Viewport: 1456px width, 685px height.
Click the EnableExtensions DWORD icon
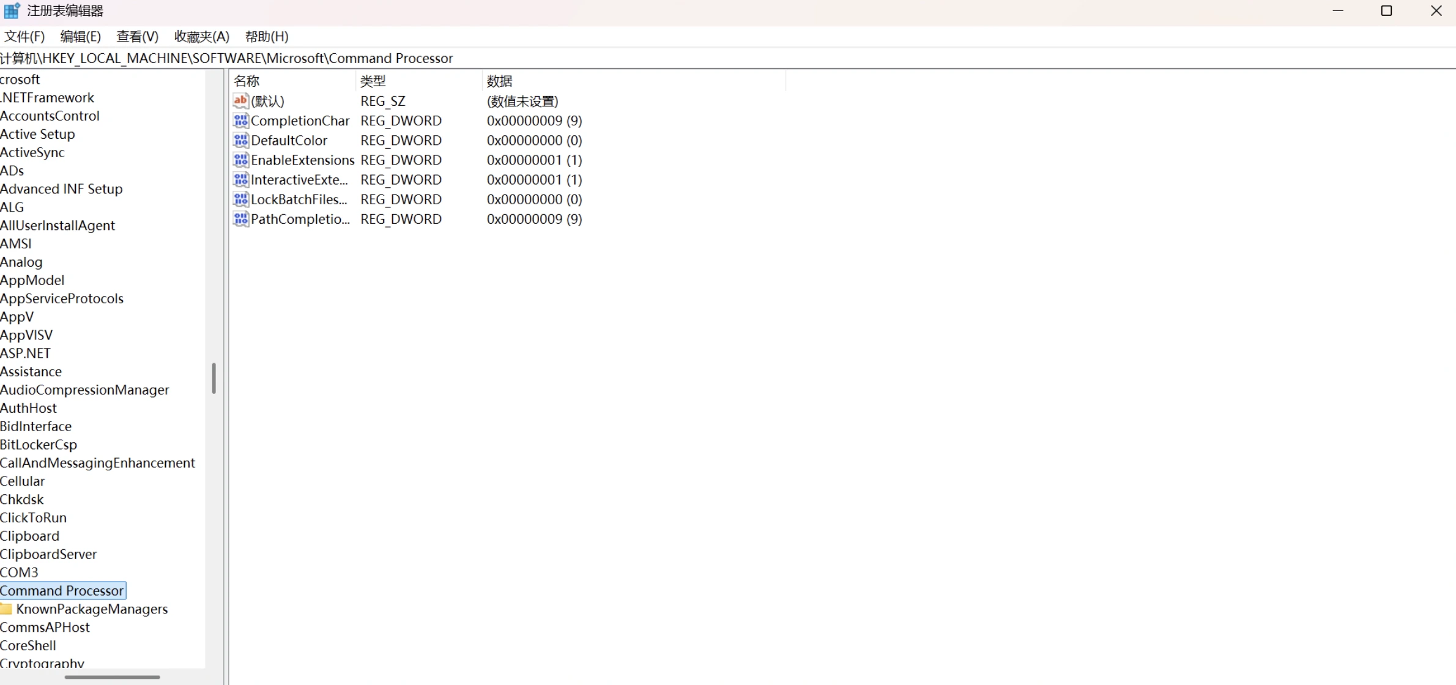[x=240, y=160]
